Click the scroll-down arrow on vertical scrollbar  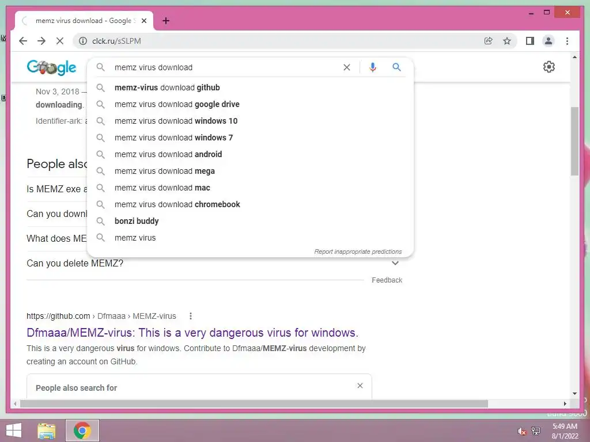[x=574, y=394]
